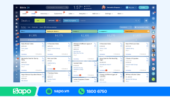Open the Brandbook Hotel V link
The width and height of the screenshot is (170, 97).
tap(105, 65)
